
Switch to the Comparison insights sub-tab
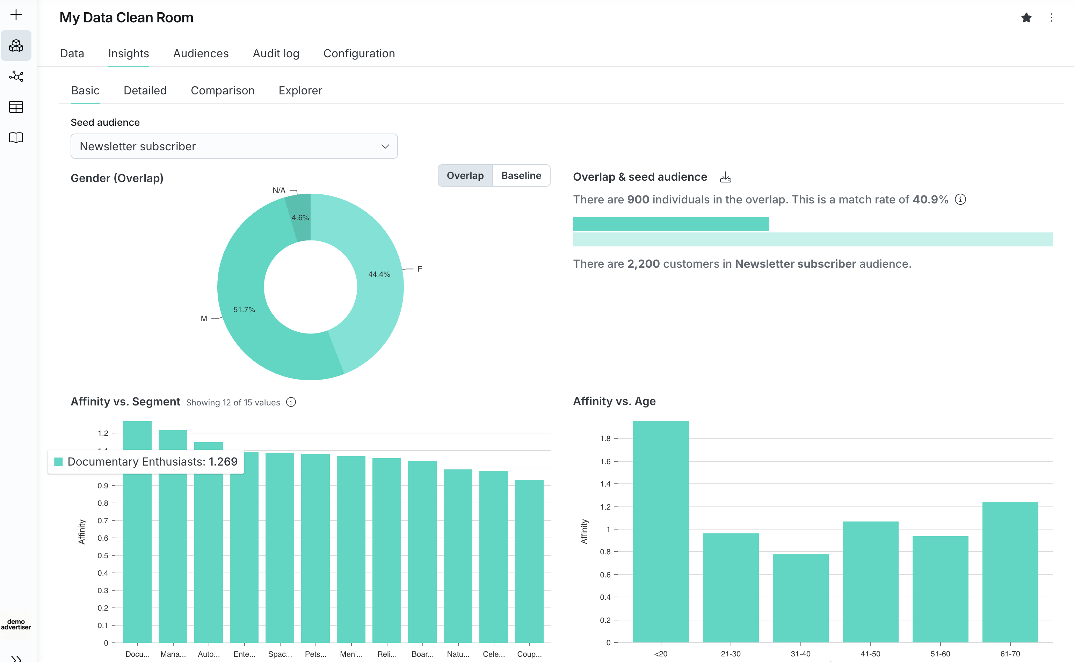[222, 91]
